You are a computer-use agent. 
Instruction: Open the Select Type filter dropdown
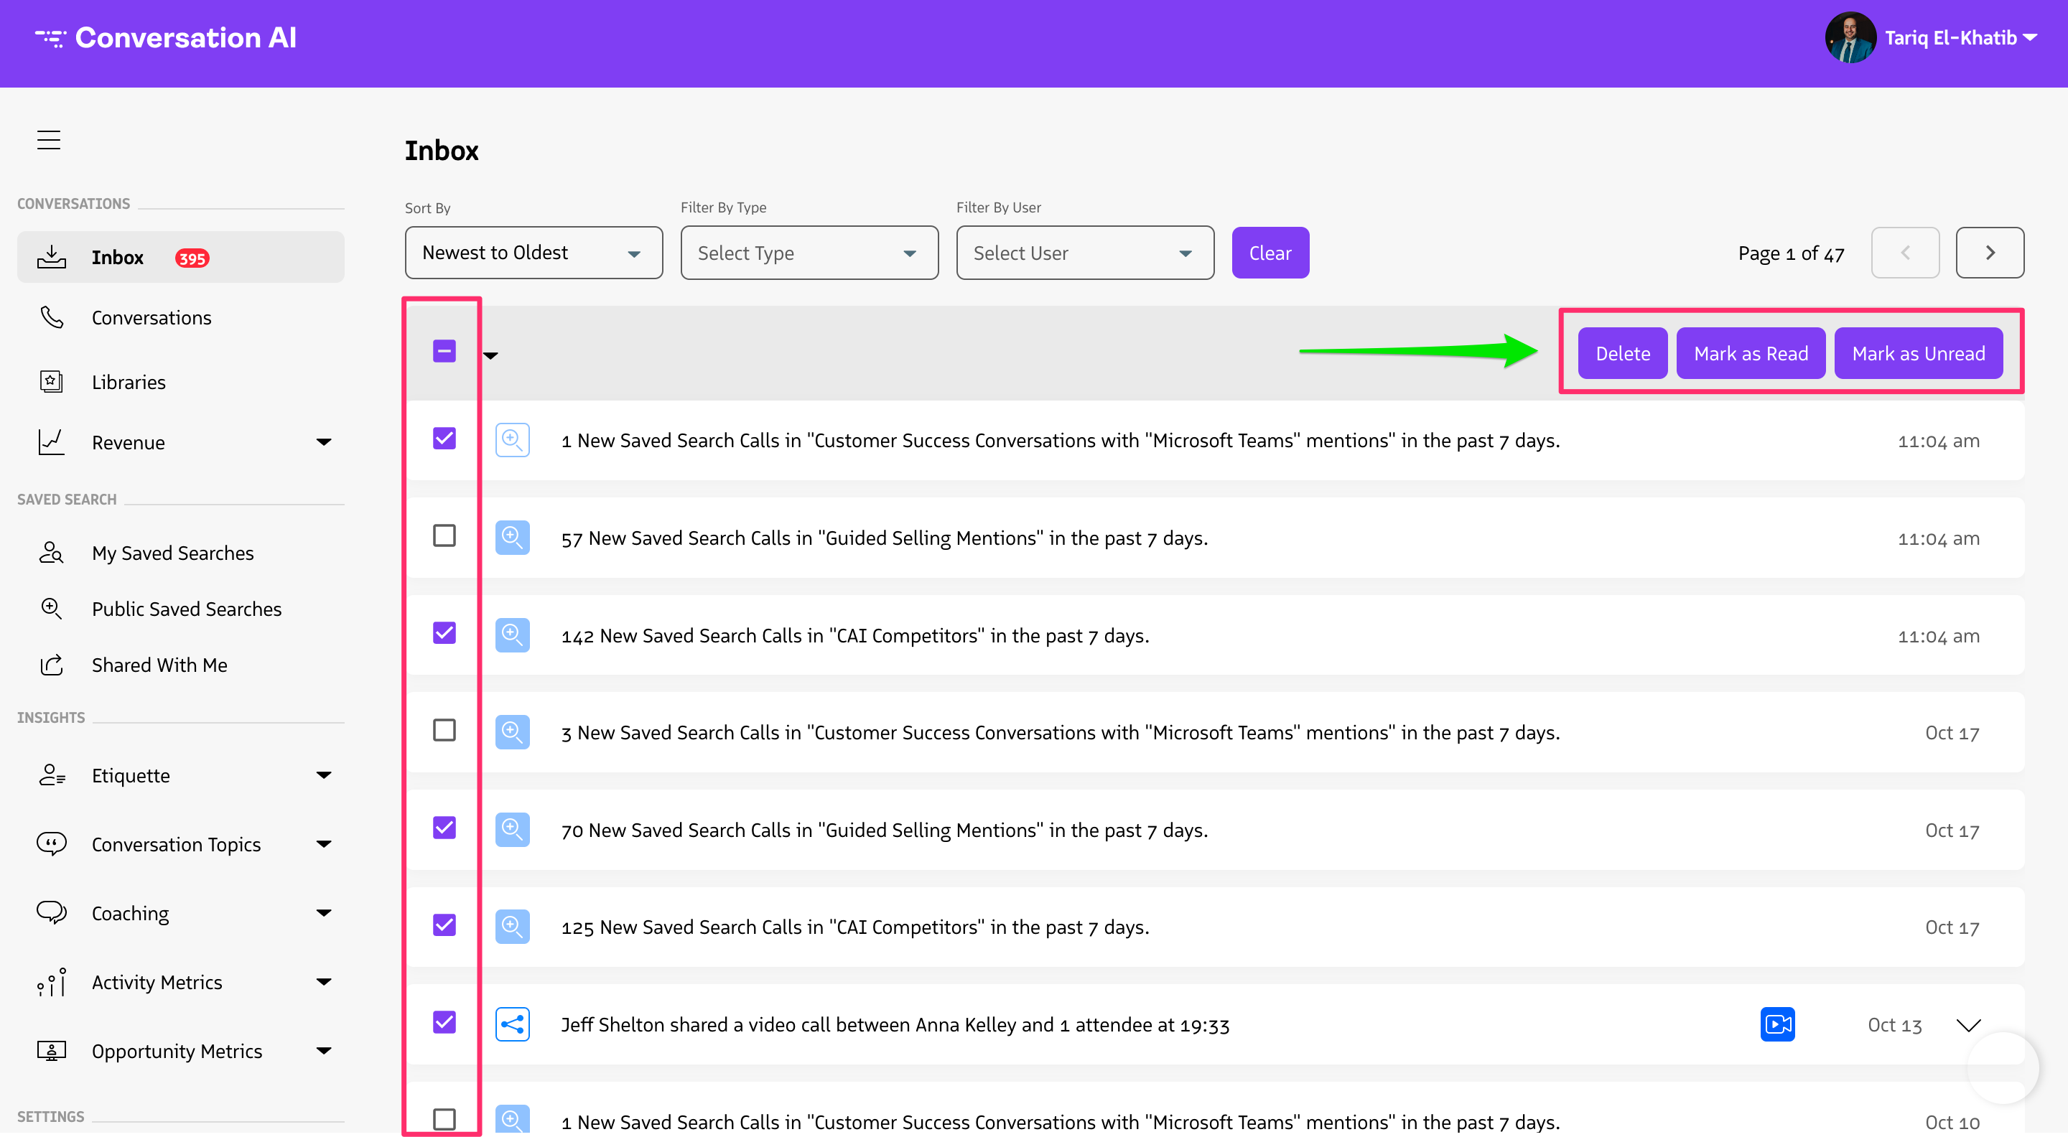coord(809,252)
